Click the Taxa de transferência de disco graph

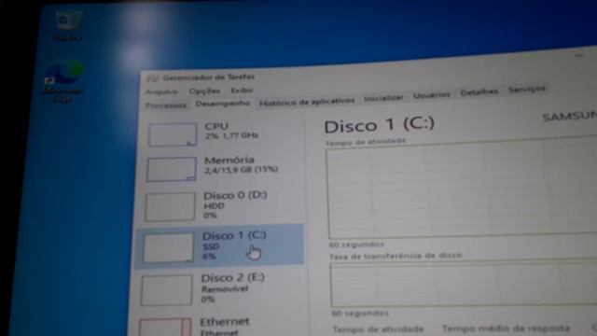(464, 284)
